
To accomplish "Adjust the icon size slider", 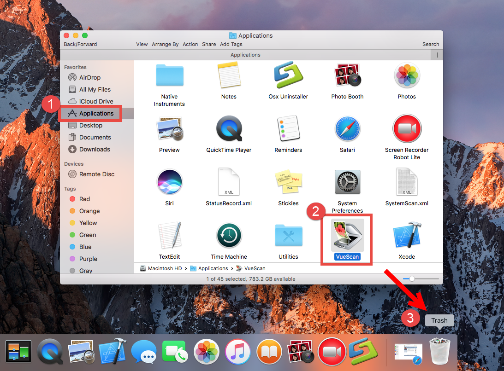I will (x=412, y=279).
